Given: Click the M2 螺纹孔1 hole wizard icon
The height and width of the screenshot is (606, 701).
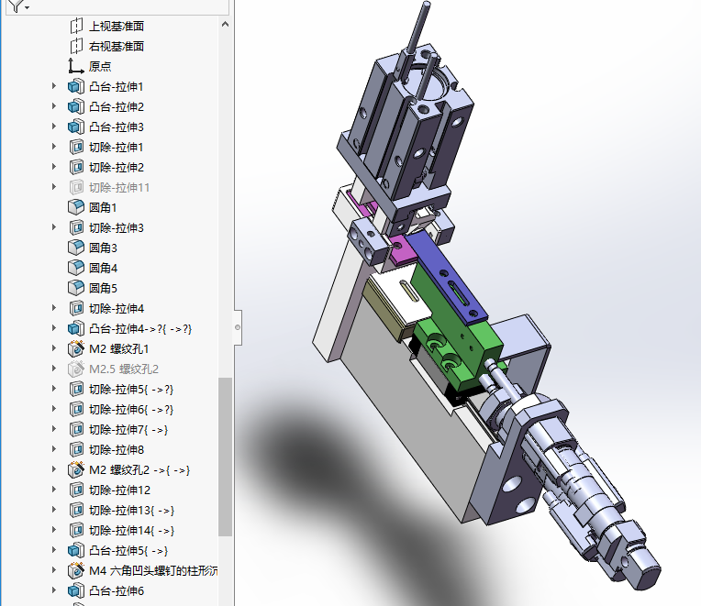Looking at the screenshot, I should [x=76, y=348].
